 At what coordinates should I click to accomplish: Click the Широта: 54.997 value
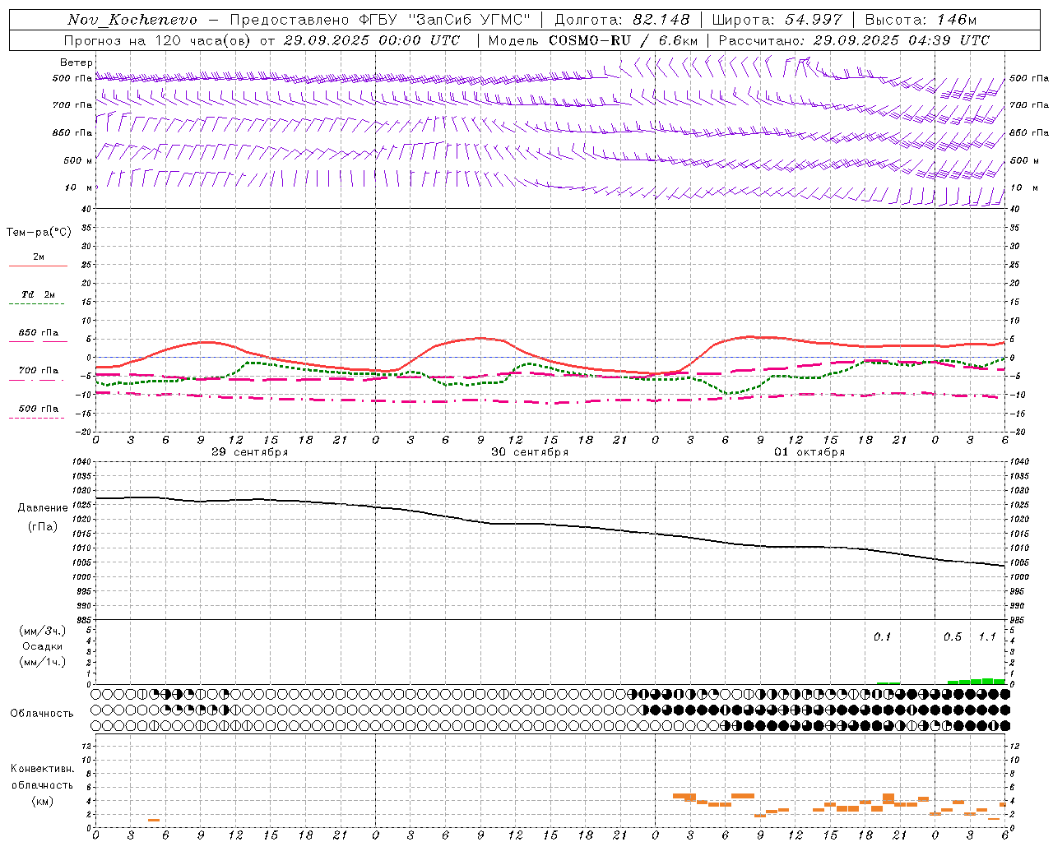(x=777, y=20)
